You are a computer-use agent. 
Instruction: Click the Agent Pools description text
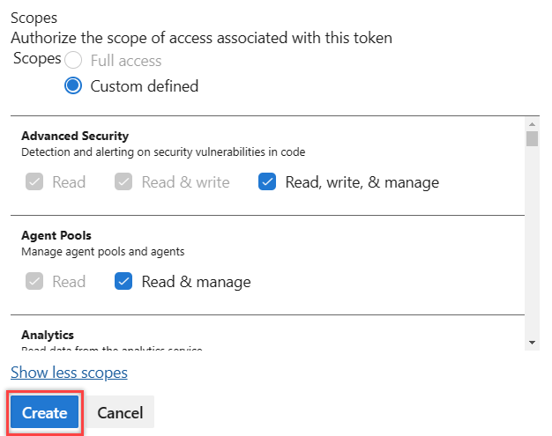[102, 251]
